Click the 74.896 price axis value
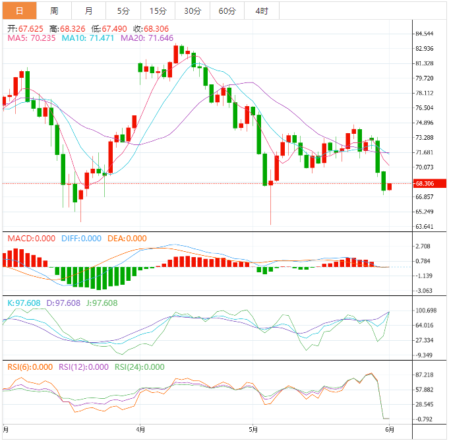 [x=425, y=123]
